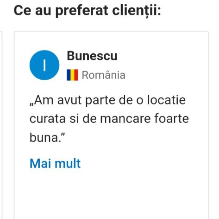The height and width of the screenshot is (219, 219).
Task: Click the word buna ending the review
Action: click(44, 137)
